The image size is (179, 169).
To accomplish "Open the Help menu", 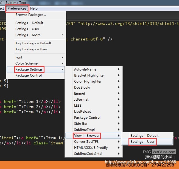I will click(34, 8).
